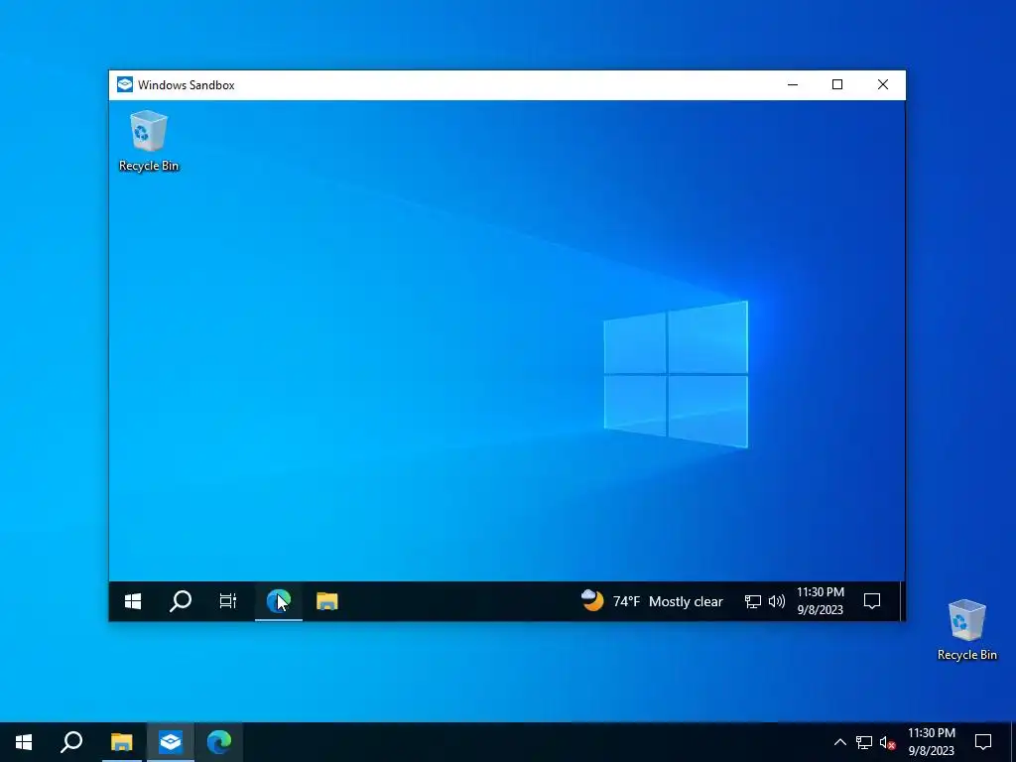1016x762 pixels.
Task: Open the network icon in the Sandbox tray
Action: (x=752, y=602)
